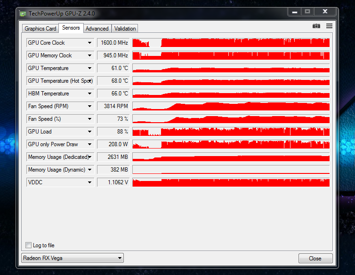The image size is (355, 275).
Task: Click the Fan Speed (RPM) history graph
Action: point(231,106)
